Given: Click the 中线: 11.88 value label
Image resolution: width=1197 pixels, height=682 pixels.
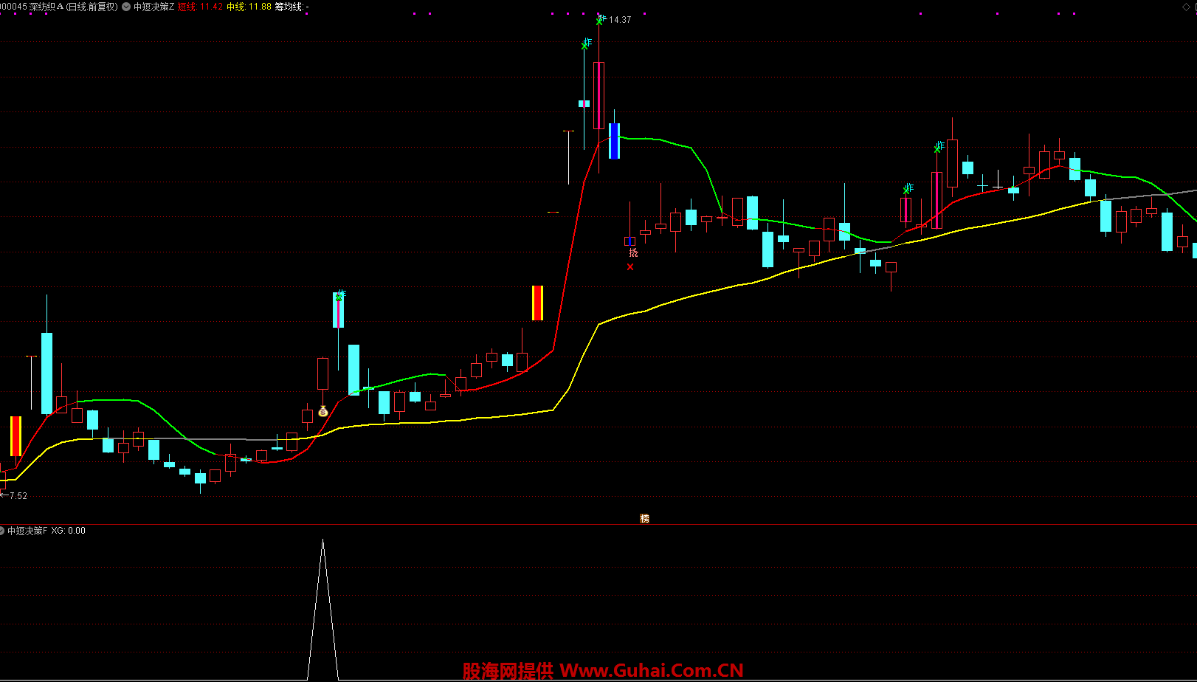Looking at the screenshot, I should (249, 7).
